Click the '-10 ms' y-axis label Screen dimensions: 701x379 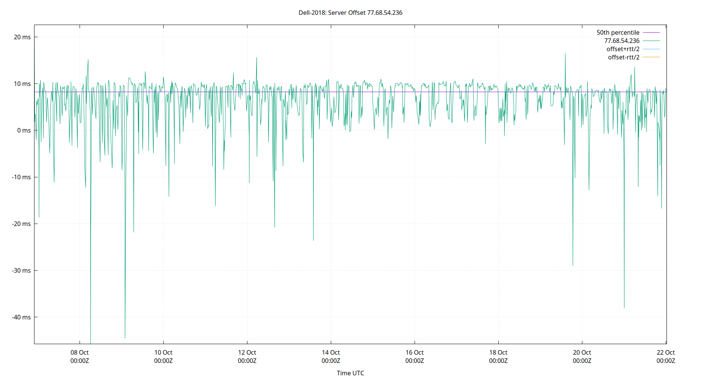coord(21,177)
